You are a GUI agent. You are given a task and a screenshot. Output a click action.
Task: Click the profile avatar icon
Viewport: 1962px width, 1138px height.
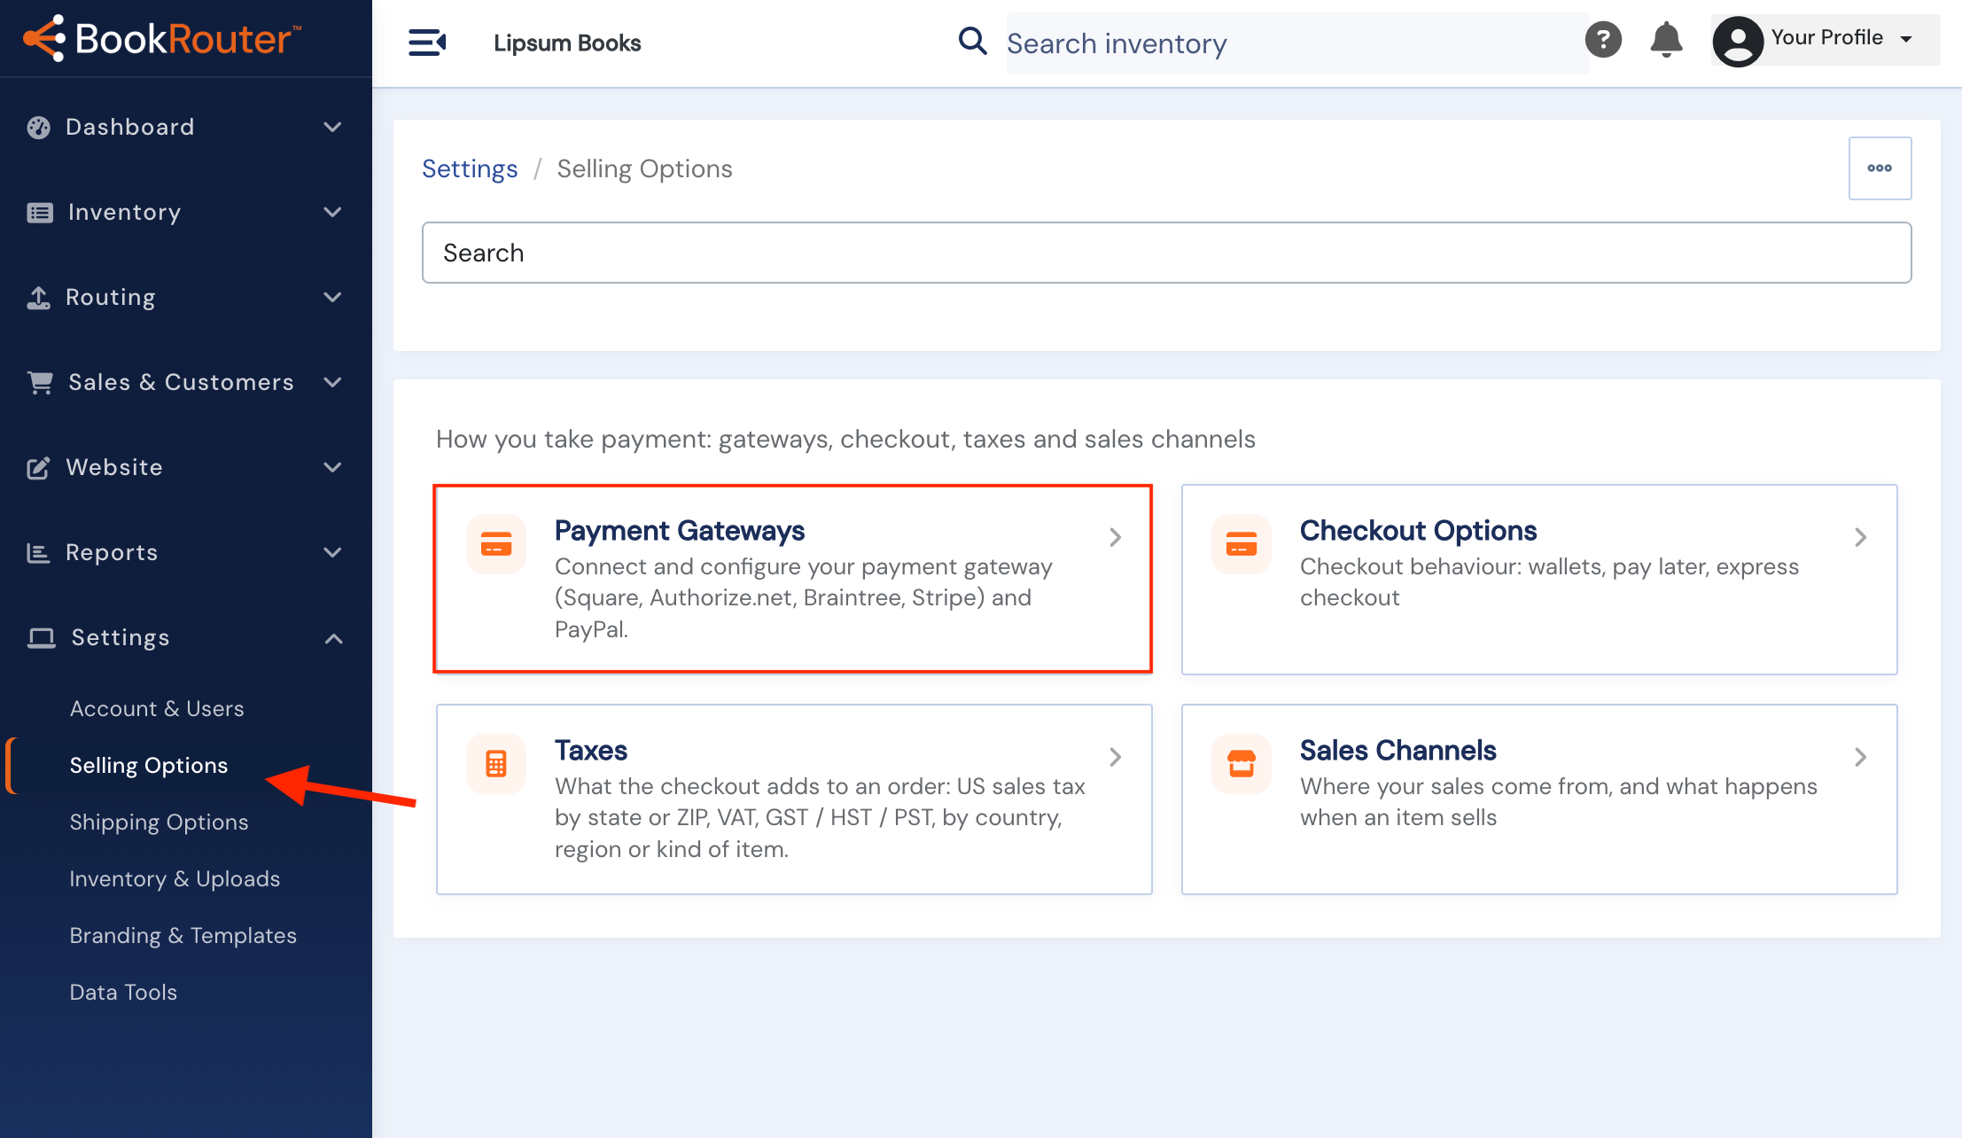pyautogui.click(x=1738, y=41)
